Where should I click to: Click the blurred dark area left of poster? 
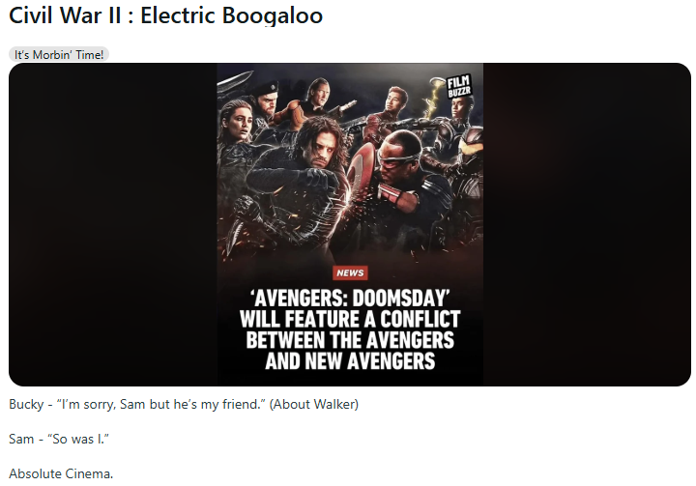(x=113, y=224)
